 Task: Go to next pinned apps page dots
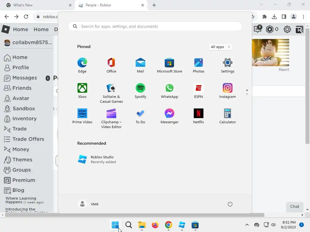point(247,92)
